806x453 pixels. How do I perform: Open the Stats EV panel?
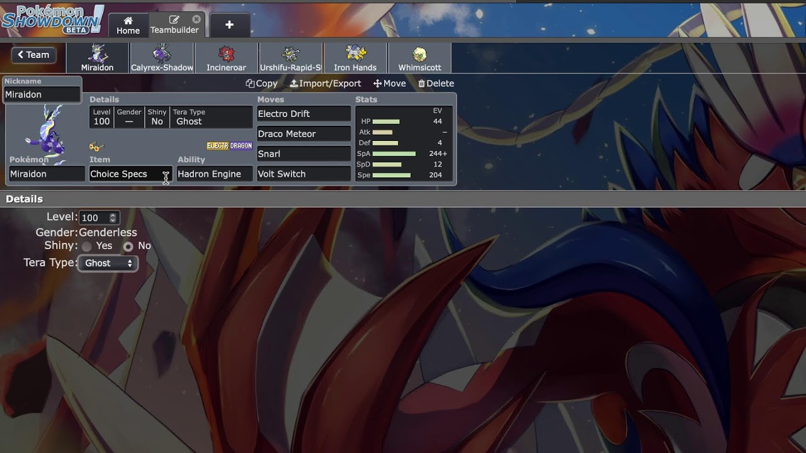pos(404,143)
